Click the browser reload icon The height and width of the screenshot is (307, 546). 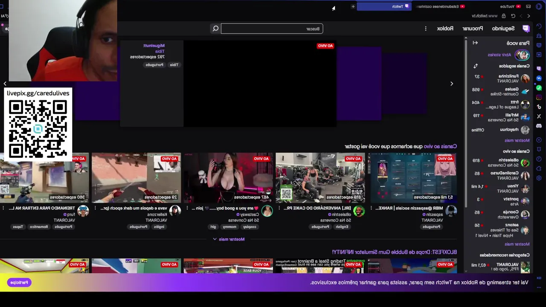click(x=513, y=16)
